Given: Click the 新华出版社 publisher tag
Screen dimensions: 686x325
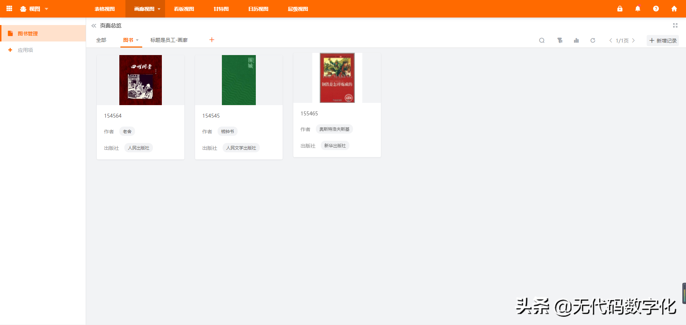Looking at the screenshot, I should pos(335,146).
